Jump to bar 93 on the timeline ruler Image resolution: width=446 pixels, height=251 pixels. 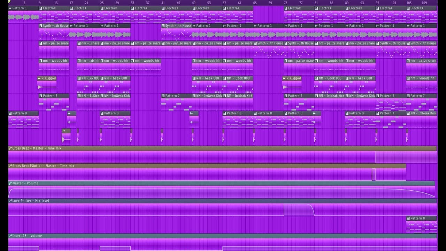pos(362,3)
